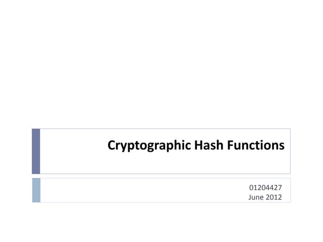Click the bottom border of the subtitle box
The width and height of the screenshot is (323, 242).
(161, 202)
